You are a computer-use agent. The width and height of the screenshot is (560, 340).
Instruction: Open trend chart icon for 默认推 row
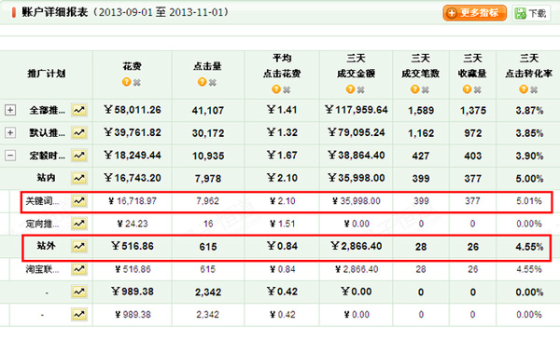(79, 132)
